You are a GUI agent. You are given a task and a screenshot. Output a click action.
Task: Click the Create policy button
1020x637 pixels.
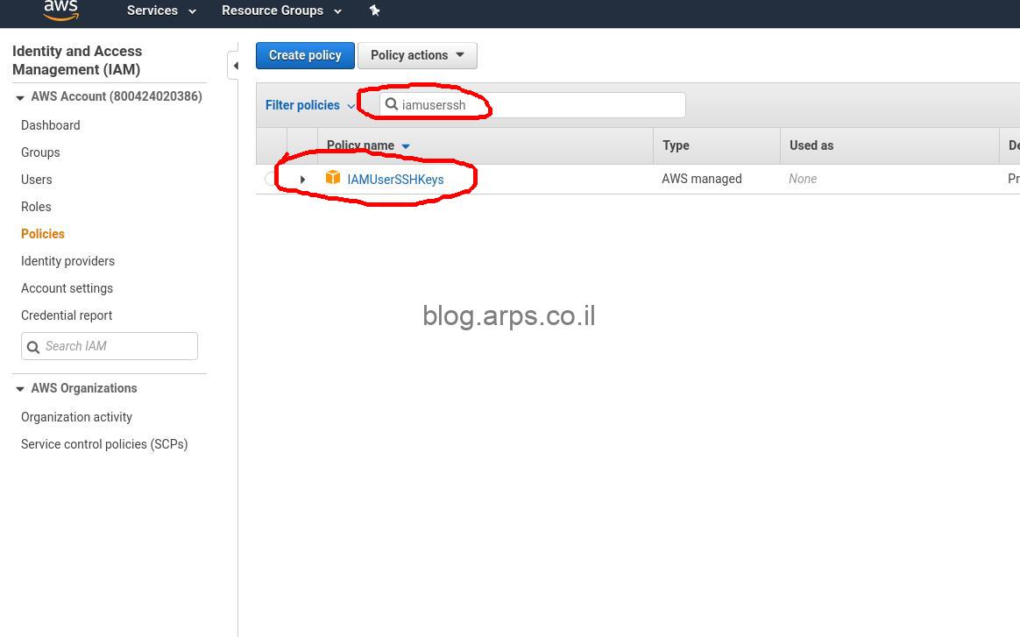click(305, 55)
